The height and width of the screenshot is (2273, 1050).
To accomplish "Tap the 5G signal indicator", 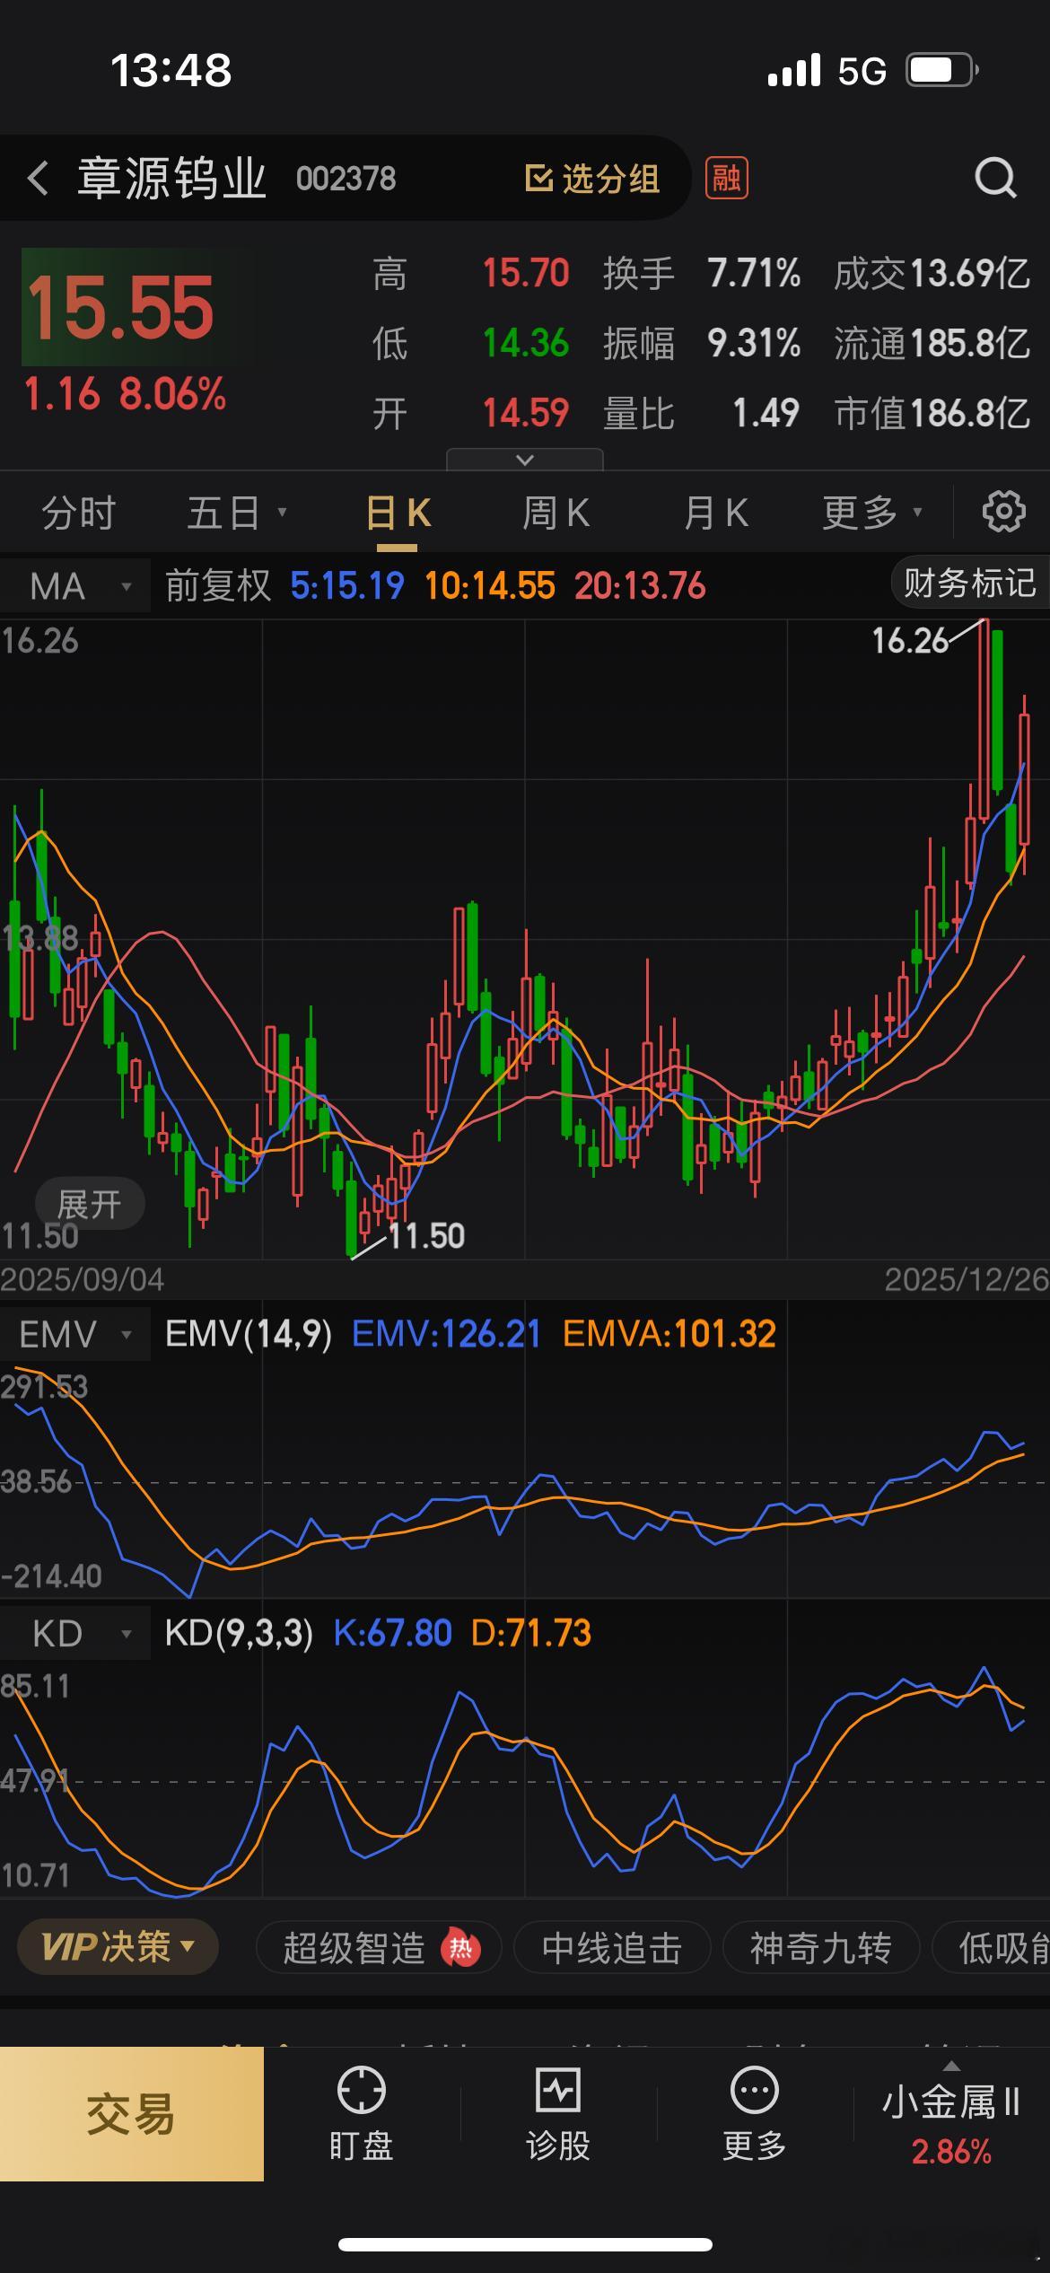I will (x=862, y=71).
